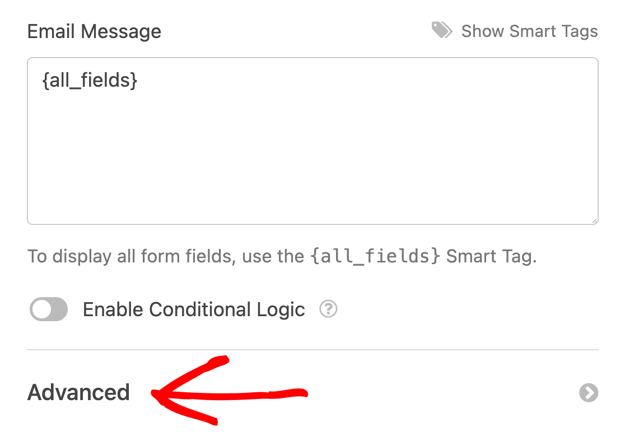Click the conditional logic help question mark
The width and height of the screenshot is (625, 432).
(x=328, y=309)
